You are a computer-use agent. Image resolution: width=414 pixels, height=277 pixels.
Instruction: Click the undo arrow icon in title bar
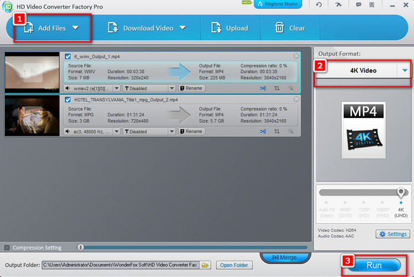[x=319, y=5]
